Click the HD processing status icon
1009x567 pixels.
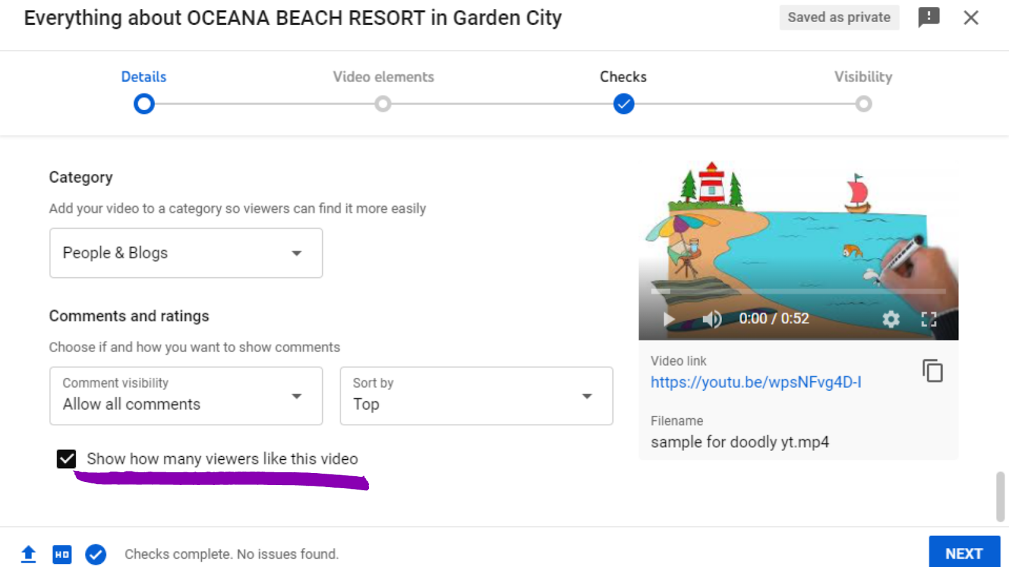62,554
